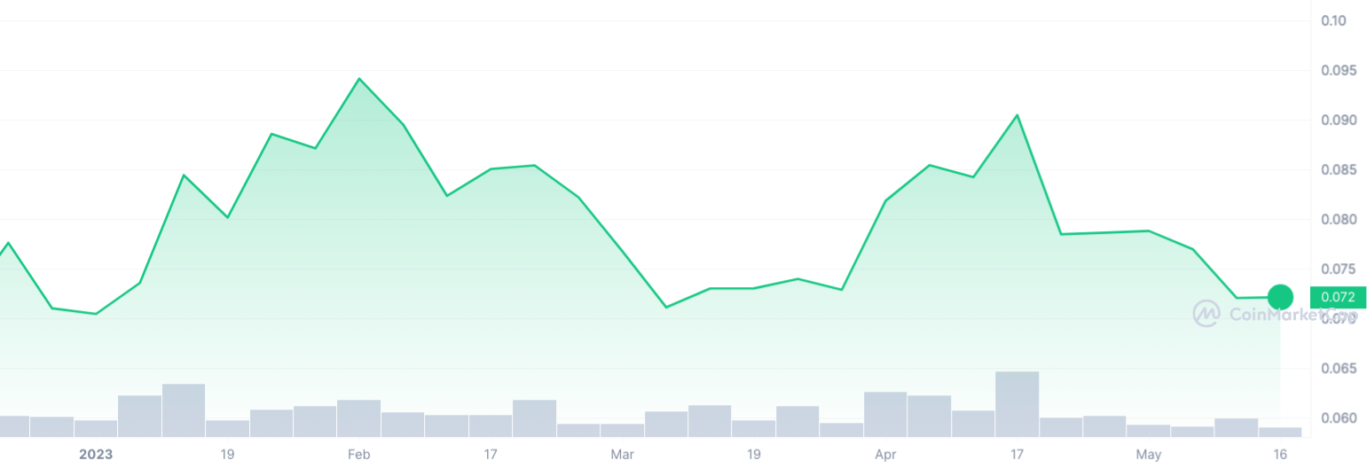Screen dimensions: 1367x468
Task: Click the 16 date label on axis
Action: click(1280, 455)
